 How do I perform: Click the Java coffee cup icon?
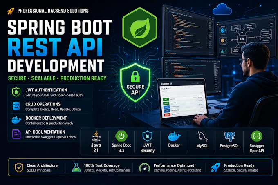click(96, 136)
